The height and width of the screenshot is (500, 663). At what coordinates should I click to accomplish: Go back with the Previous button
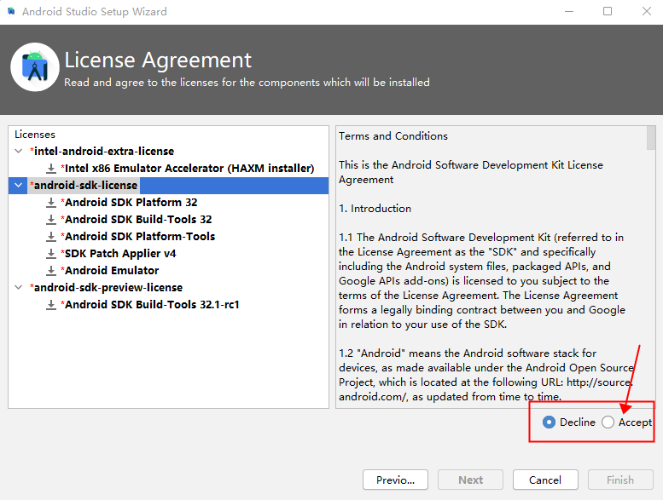point(395,480)
